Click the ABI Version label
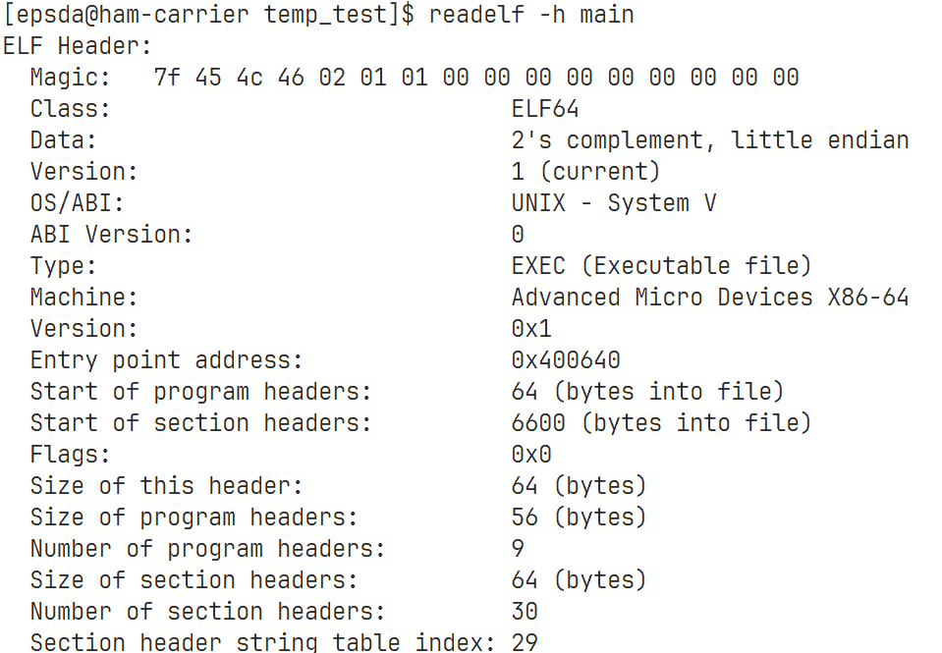Screen dimensions: 942x653 coord(112,235)
